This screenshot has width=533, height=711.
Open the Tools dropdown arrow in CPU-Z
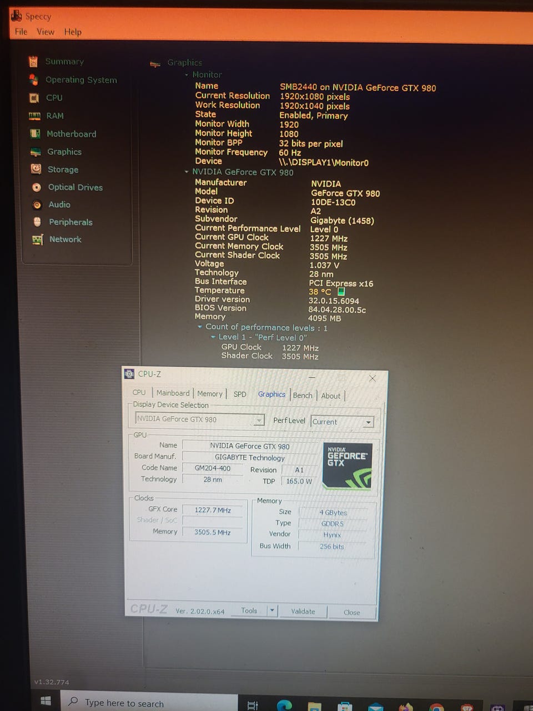pyautogui.click(x=272, y=610)
